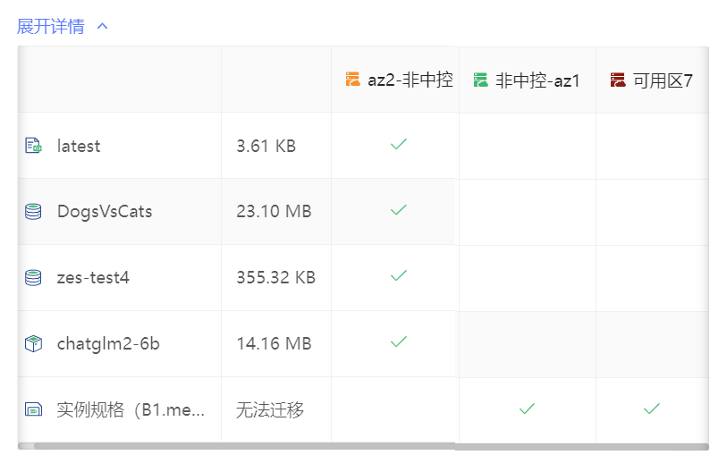Click the checkmark for latest under az2-非中控

pos(399,144)
